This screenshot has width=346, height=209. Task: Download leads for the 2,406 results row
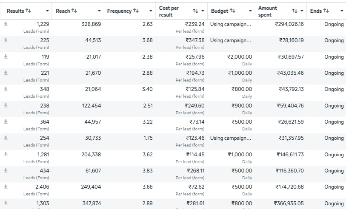(x=6, y=187)
